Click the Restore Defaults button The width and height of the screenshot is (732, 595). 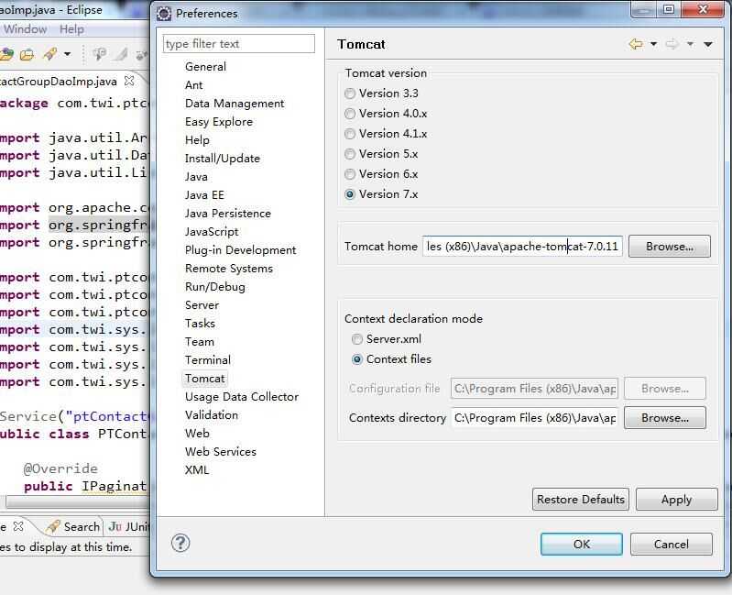580,500
